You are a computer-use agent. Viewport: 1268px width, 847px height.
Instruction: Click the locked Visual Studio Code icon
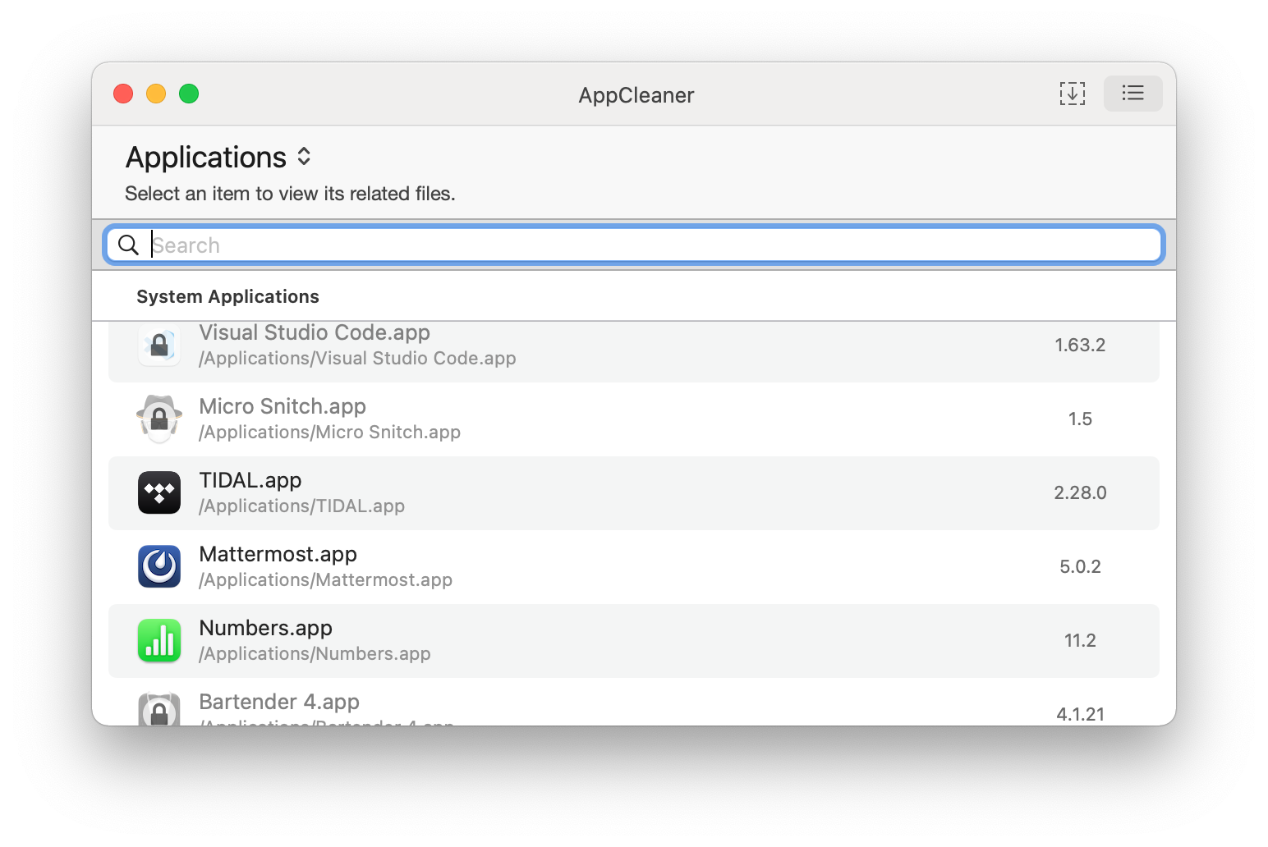159,346
